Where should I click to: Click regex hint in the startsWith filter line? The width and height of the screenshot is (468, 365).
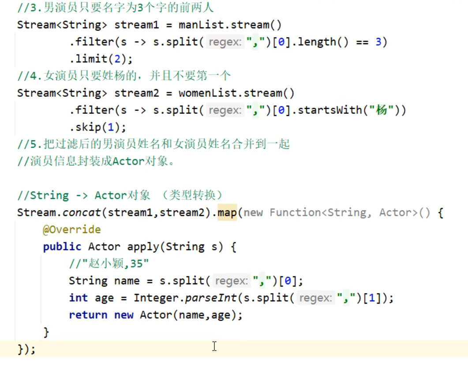225,110
